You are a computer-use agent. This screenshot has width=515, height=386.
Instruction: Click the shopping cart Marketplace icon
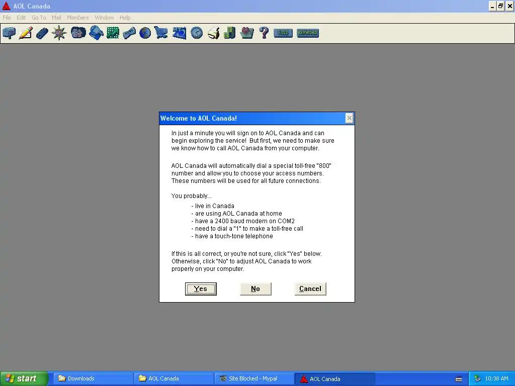[161, 33]
